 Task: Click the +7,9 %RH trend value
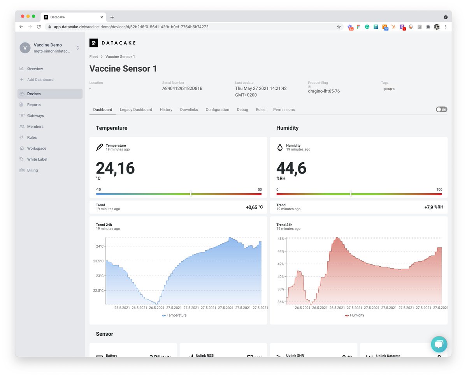click(434, 207)
